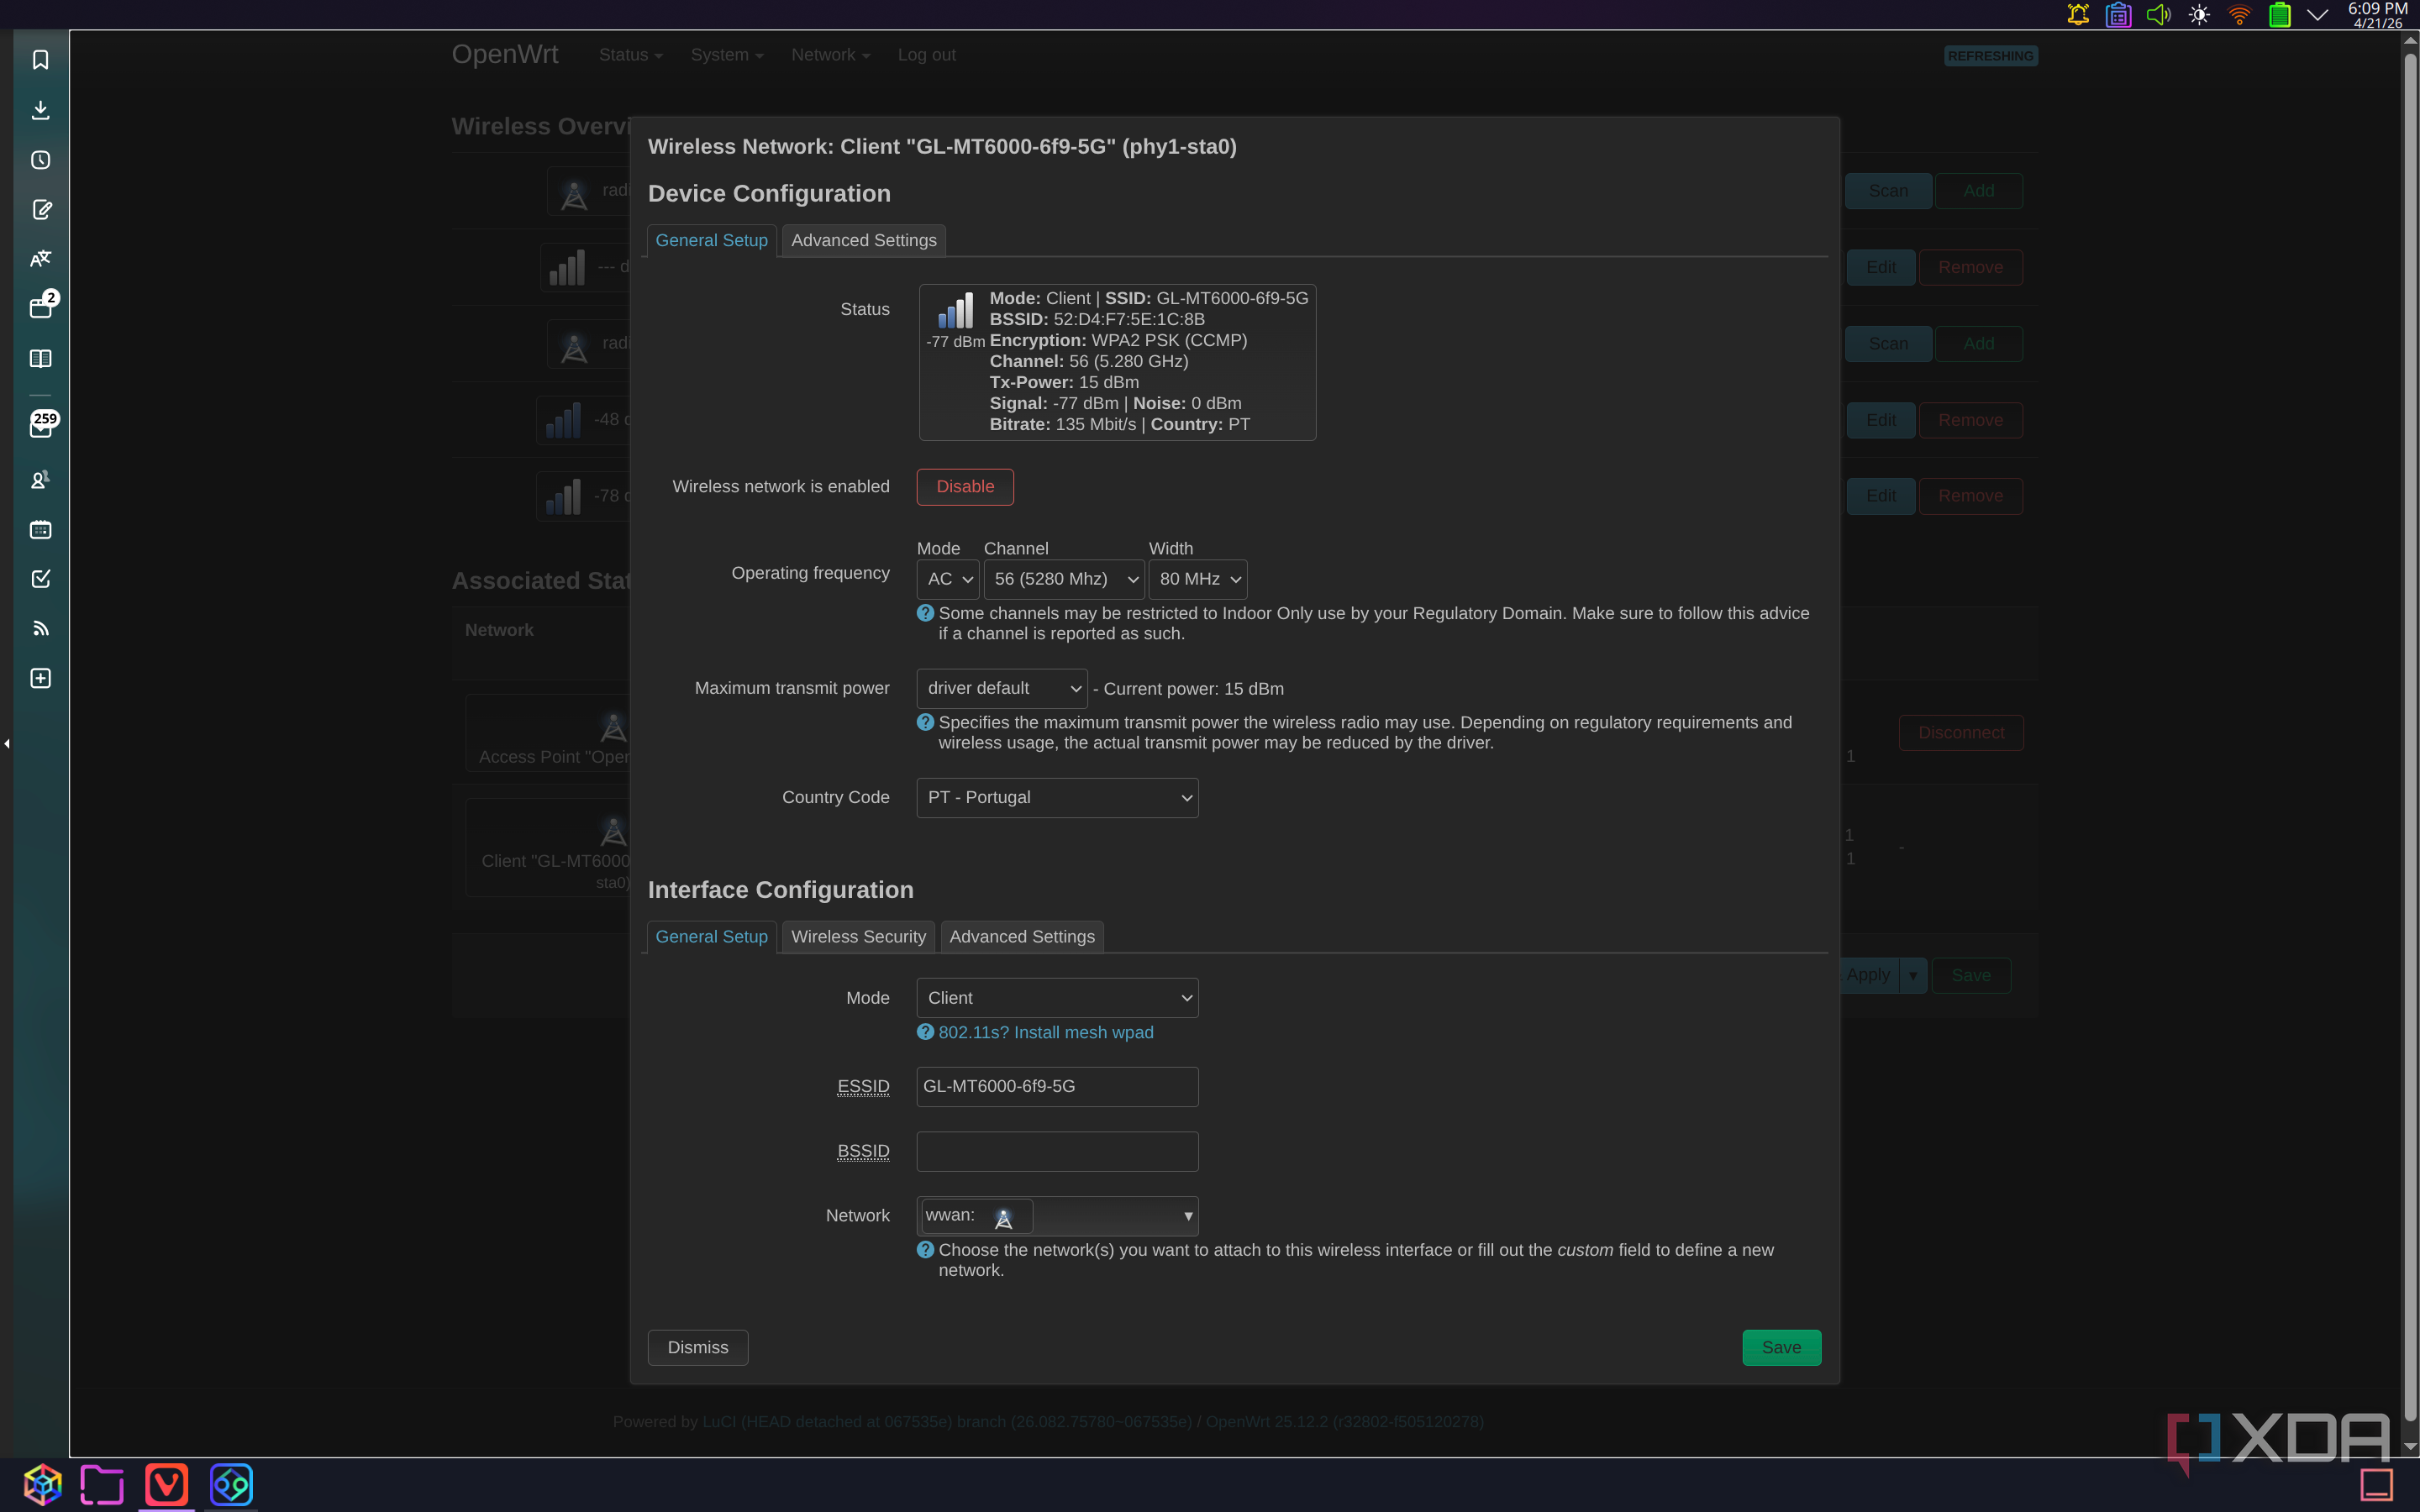Open the Reading List panel icon
The width and height of the screenshot is (2420, 1512).
(x=41, y=359)
